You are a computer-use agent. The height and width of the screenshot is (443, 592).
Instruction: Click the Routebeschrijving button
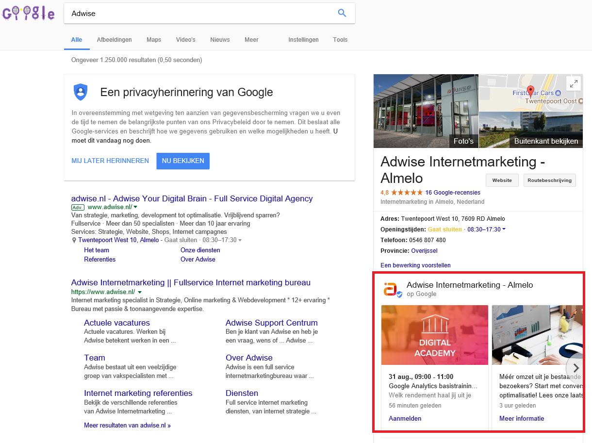coord(549,180)
